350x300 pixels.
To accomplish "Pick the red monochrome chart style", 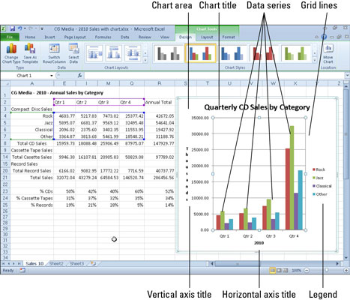I will tap(264, 53).
